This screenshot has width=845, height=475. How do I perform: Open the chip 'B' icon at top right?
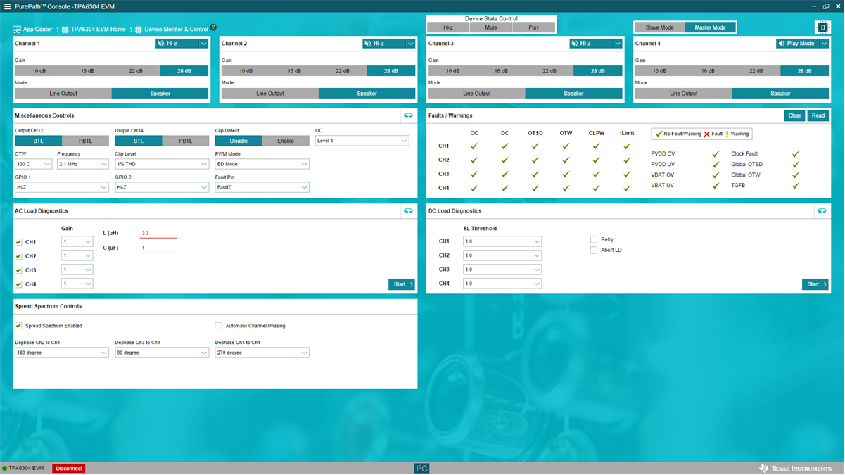[822, 27]
